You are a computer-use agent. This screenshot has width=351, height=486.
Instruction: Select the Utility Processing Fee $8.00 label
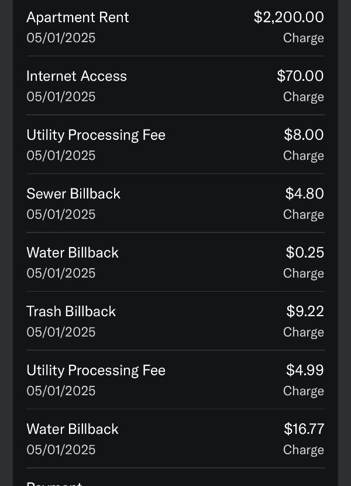(x=96, y=135)
